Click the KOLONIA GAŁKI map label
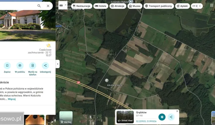 115,85
